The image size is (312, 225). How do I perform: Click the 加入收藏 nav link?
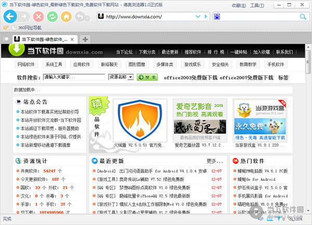coord(262,52)
